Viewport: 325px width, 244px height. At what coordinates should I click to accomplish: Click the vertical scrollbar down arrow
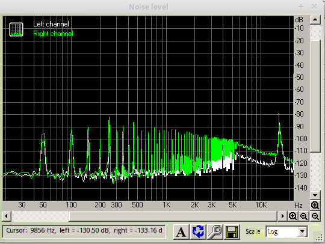pos(315,195)
